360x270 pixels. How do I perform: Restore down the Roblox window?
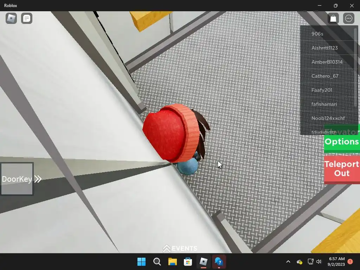click(336, 6)
